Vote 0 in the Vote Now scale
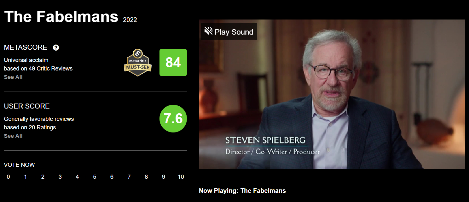The image size is (469, 202). coord(8,177)
